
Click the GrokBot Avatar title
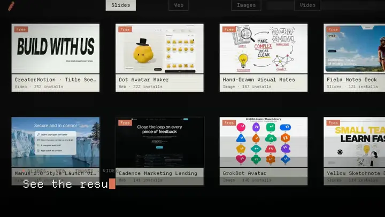pyautogui.click(x=244, y=173)
